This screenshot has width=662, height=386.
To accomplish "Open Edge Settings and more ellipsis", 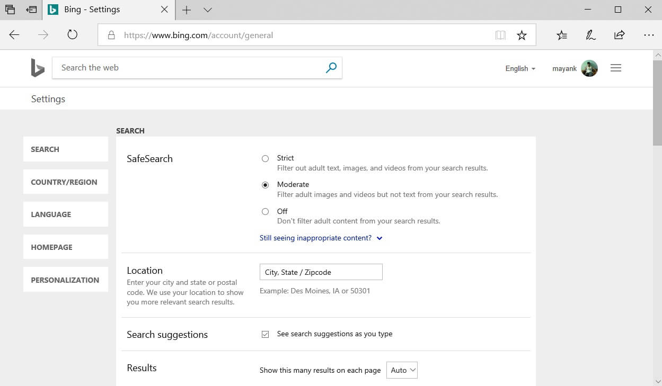I will click(649, 35).
